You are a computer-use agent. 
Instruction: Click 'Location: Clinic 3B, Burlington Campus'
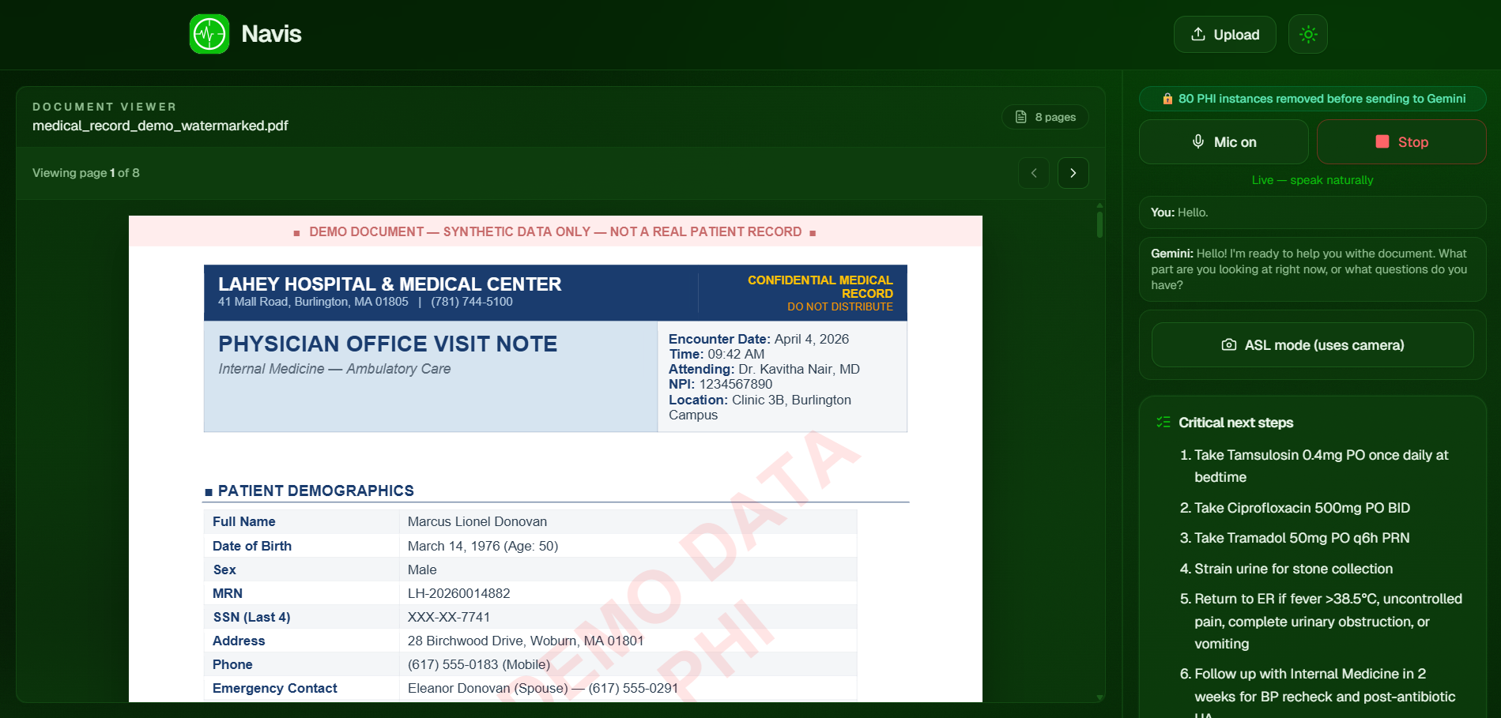(x=760, y=408)
